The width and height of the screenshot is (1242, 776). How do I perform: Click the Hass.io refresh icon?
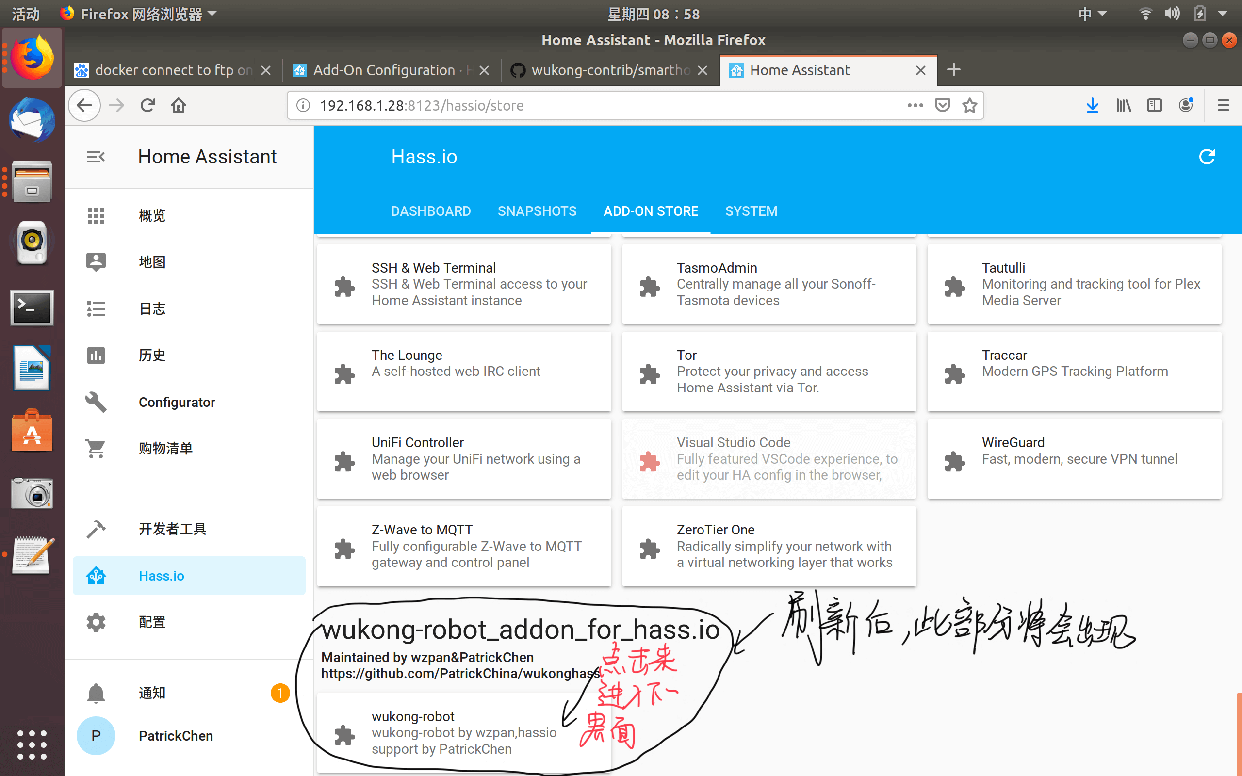click(x=1207, y=157)
